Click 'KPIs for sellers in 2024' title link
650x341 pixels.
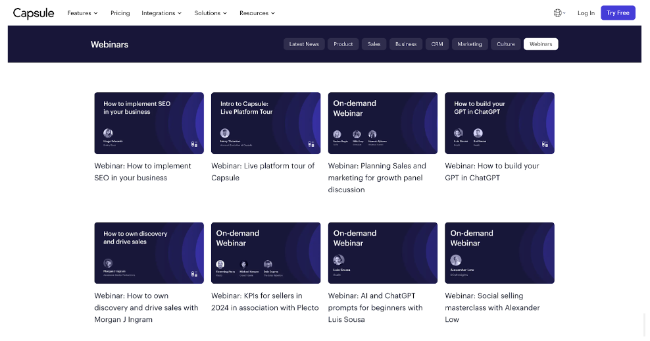[265, 302]
